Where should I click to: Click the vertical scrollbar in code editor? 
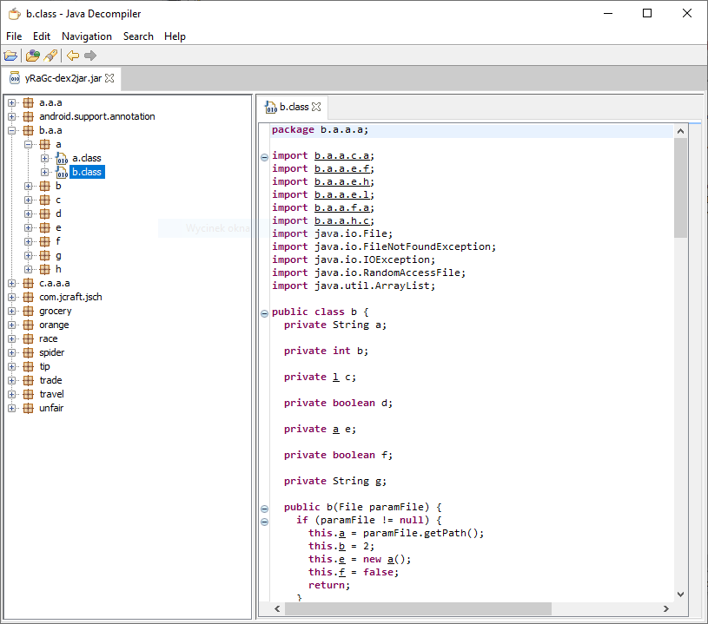coord(680,187)
